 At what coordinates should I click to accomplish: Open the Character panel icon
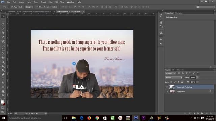(161, 39)
